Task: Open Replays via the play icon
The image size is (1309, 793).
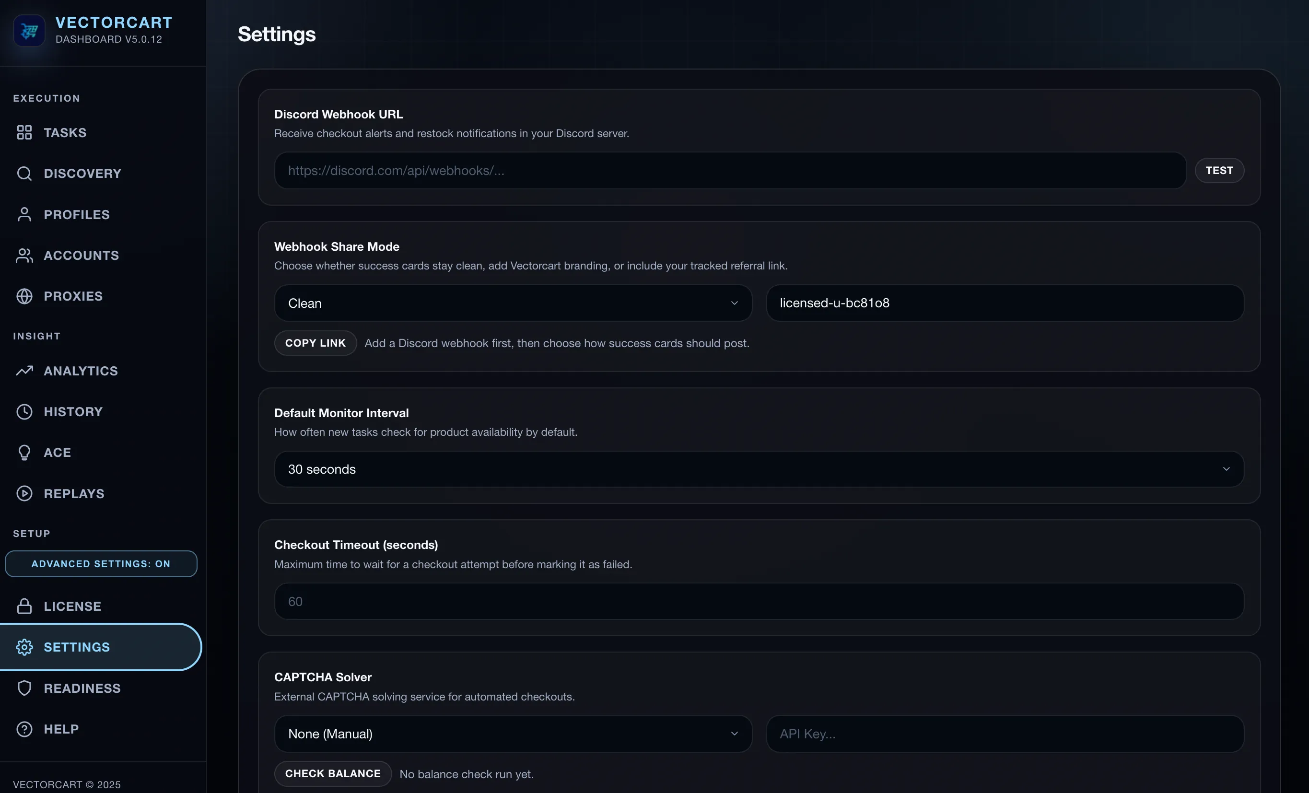Action: (x=24, y=493)
